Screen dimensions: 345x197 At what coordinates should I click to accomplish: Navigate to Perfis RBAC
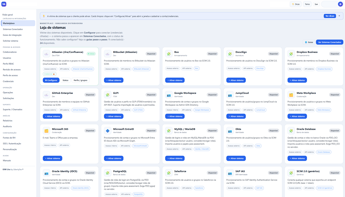[x=18, y=64]
